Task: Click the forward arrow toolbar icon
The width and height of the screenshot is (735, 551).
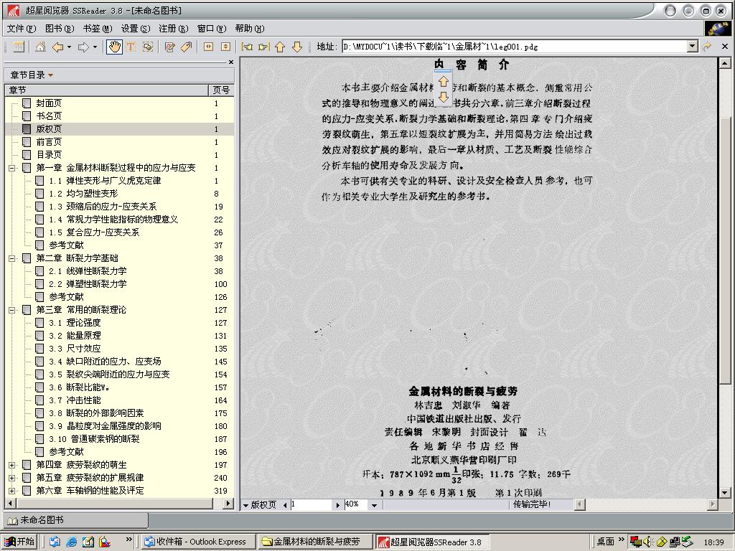Action: 83,47
